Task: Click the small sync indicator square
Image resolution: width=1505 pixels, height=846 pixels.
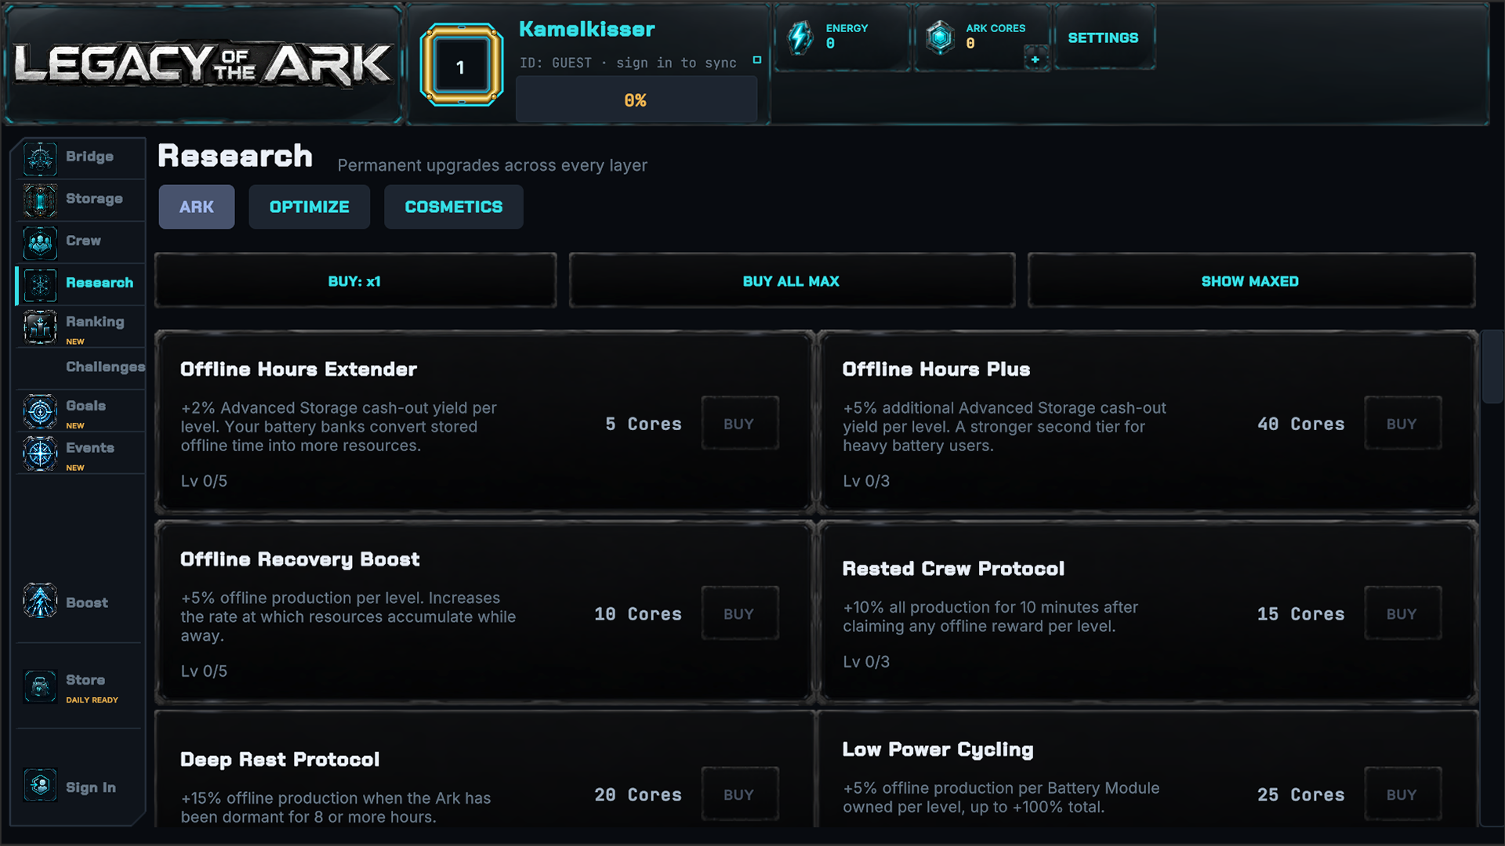Action: [x=757, y=60]
